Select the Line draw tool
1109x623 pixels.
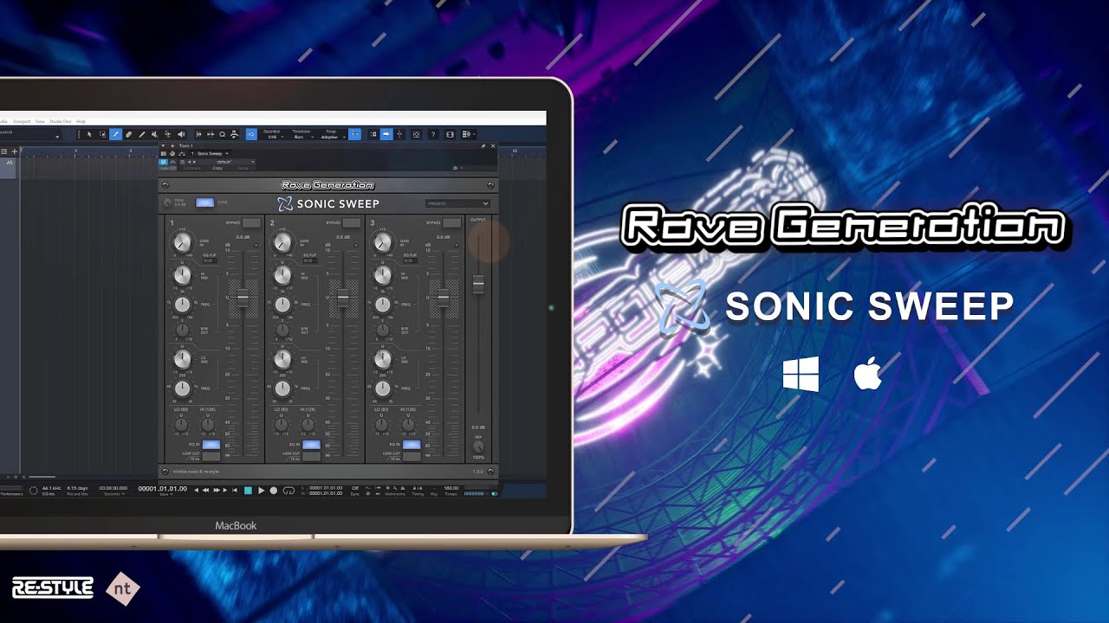142,134
